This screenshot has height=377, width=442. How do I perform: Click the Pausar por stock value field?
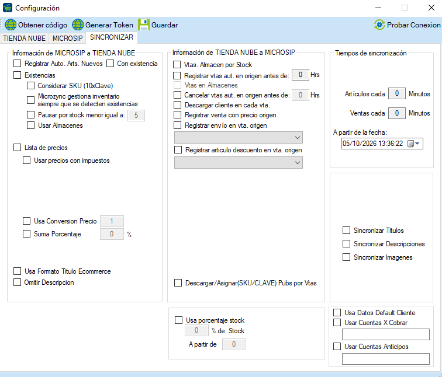(x=136, y=116)
